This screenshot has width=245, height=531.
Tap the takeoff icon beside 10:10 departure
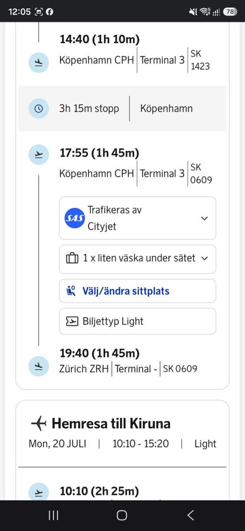(x=38, y=492)
